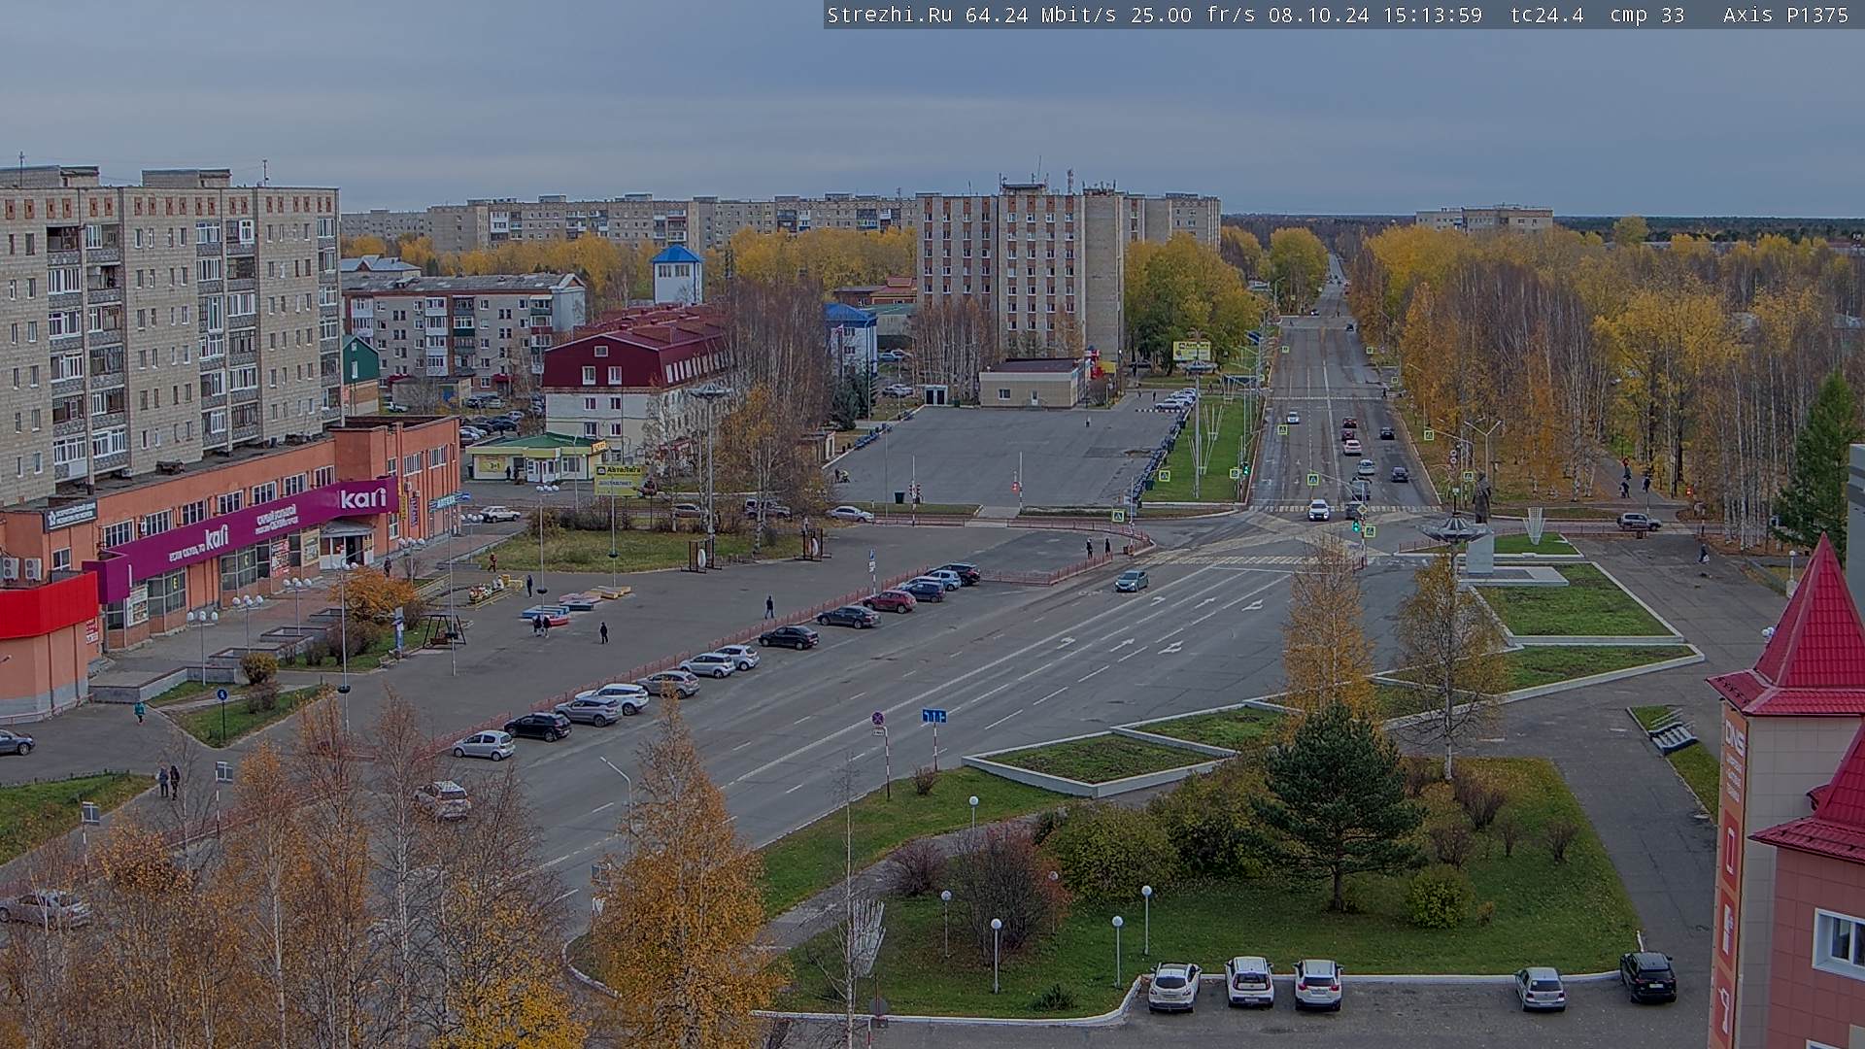Click the large white "kari" store sign

pos(363,498)
